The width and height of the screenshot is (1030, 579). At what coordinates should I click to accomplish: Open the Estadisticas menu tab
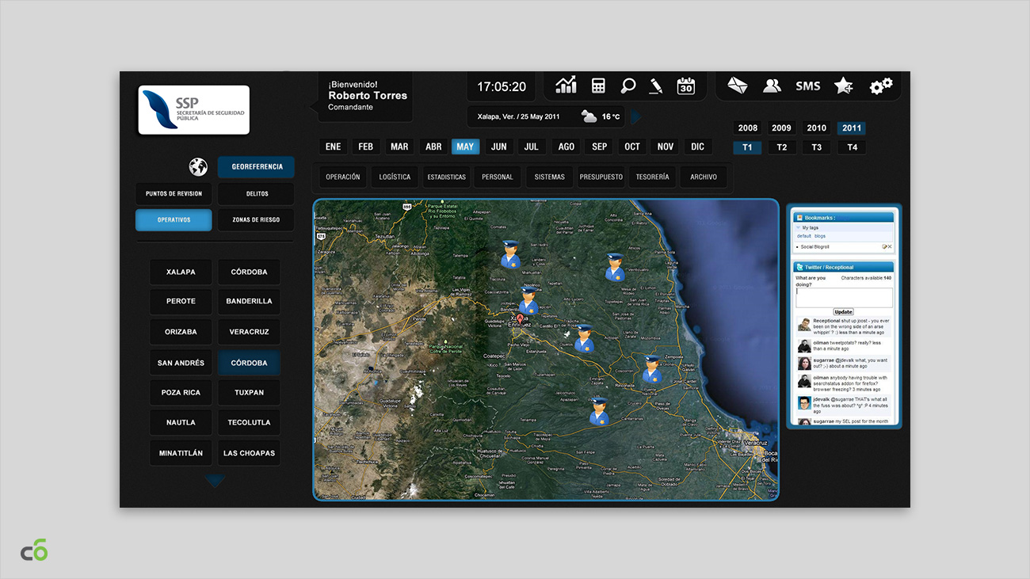[x=446, y=177]
